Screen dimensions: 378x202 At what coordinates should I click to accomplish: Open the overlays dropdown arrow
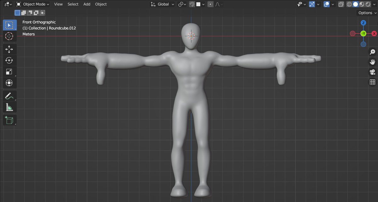pos(333,4)
